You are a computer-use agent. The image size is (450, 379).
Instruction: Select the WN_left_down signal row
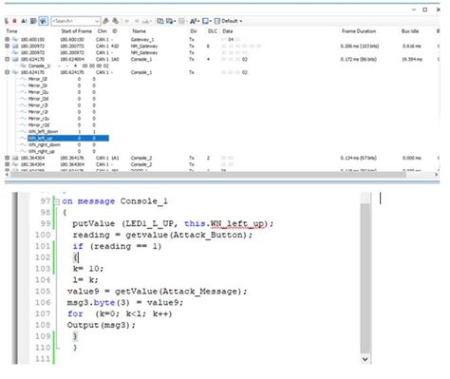click(62, 132)
